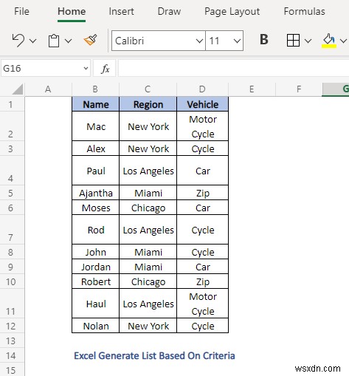Viewport: 349px width, 376px height.
Task: Open the Formulas tab
Action: tap(304, 11)
